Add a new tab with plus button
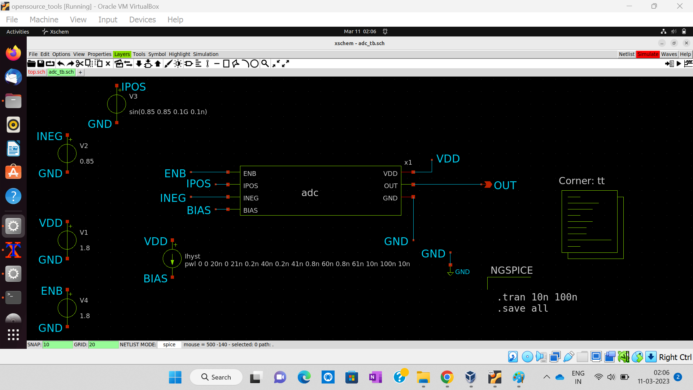 80,72
